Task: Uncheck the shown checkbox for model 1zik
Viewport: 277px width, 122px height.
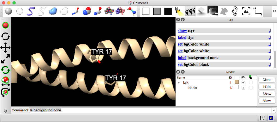Action: click(243, 82)
